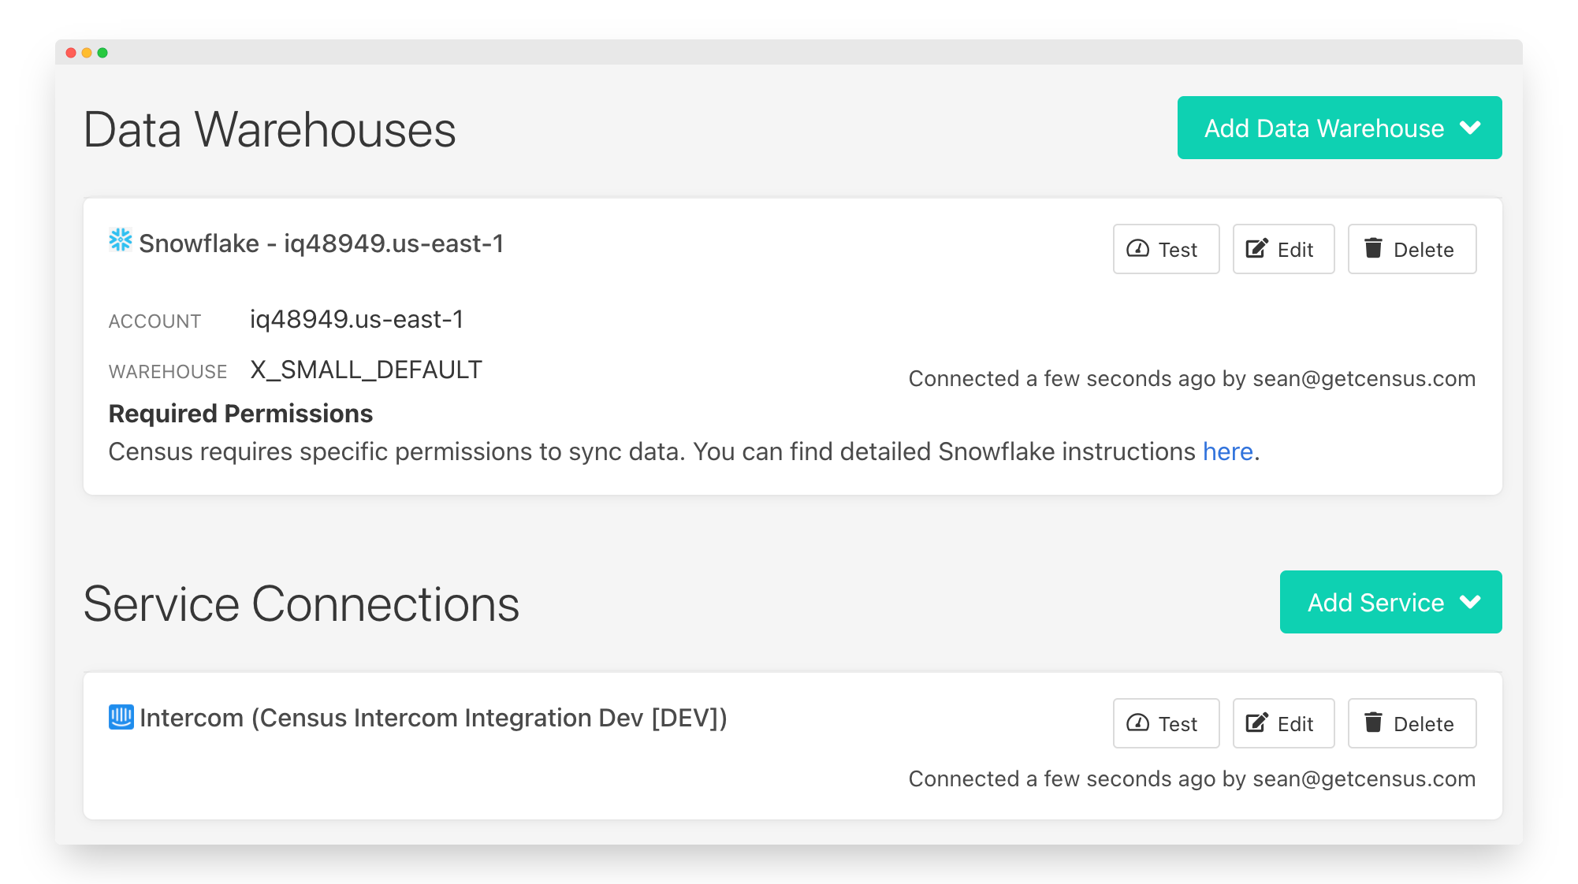Click the Intercom connection title text
This screenshot has width=1578, height=884.
pyautogui.click(x=433, y=718)
